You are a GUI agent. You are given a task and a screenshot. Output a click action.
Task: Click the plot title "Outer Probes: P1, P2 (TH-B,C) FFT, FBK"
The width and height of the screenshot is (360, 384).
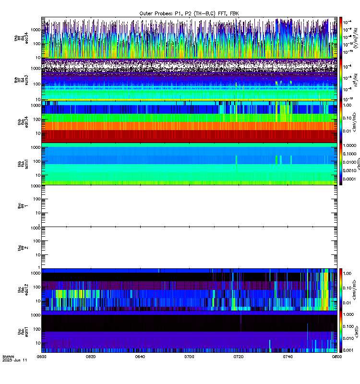(x=189, y=13)
